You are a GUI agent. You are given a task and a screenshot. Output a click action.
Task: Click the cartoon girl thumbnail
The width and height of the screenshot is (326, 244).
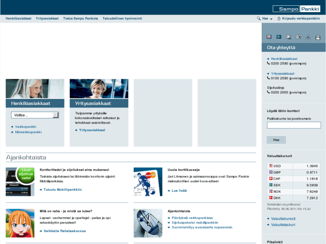[20, 223]
